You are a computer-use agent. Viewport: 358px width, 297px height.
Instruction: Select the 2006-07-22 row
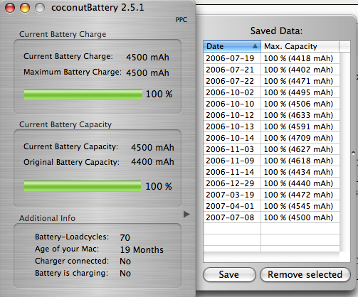pyautogui.click(x=271, y=81)
